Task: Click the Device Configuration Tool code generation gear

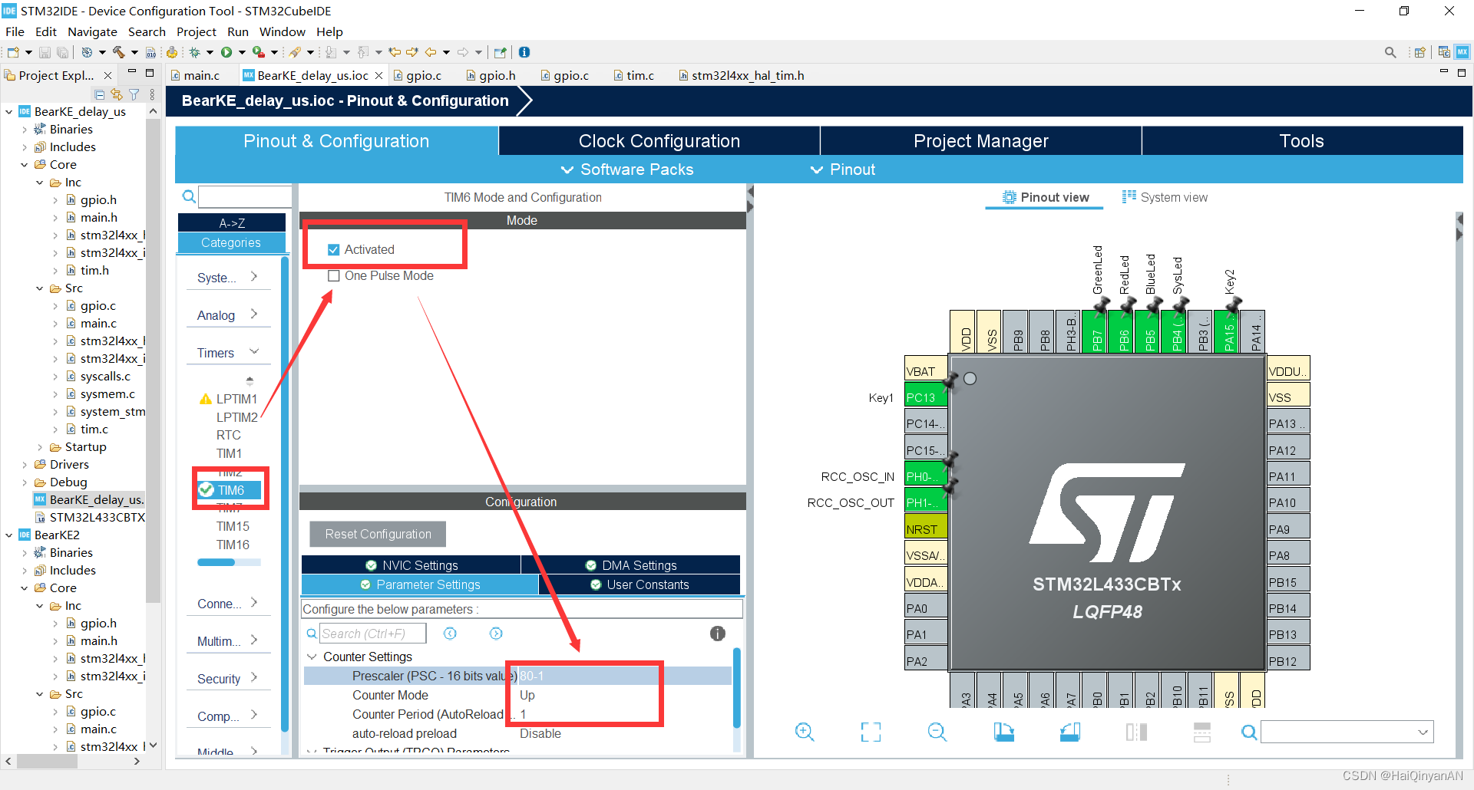Action: 172,51
